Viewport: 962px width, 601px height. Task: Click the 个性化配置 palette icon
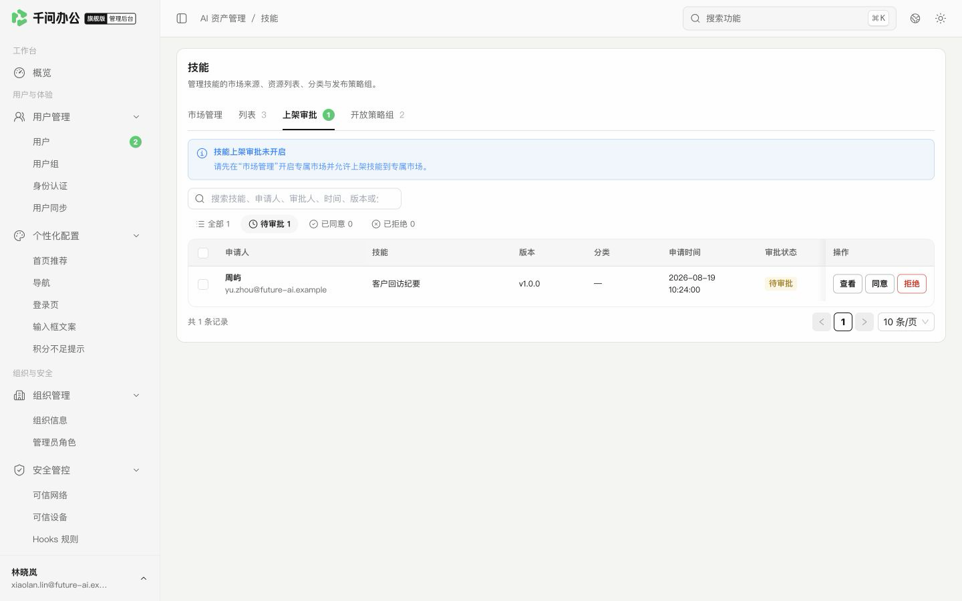(19, 236)
